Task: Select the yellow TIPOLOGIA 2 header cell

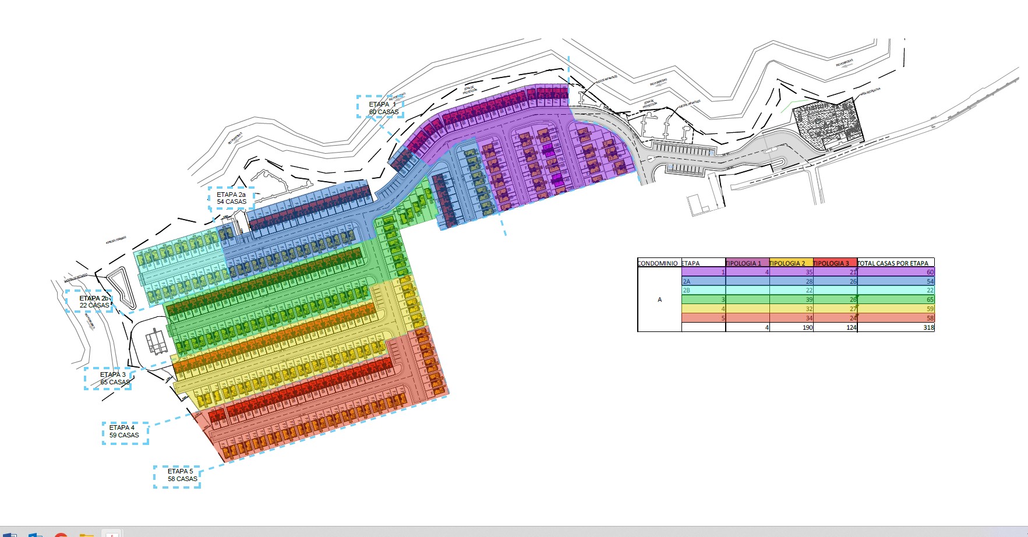Action: [790, 263]
